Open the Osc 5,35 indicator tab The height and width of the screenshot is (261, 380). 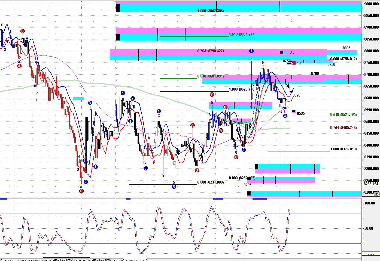click(x=24, y=260)
